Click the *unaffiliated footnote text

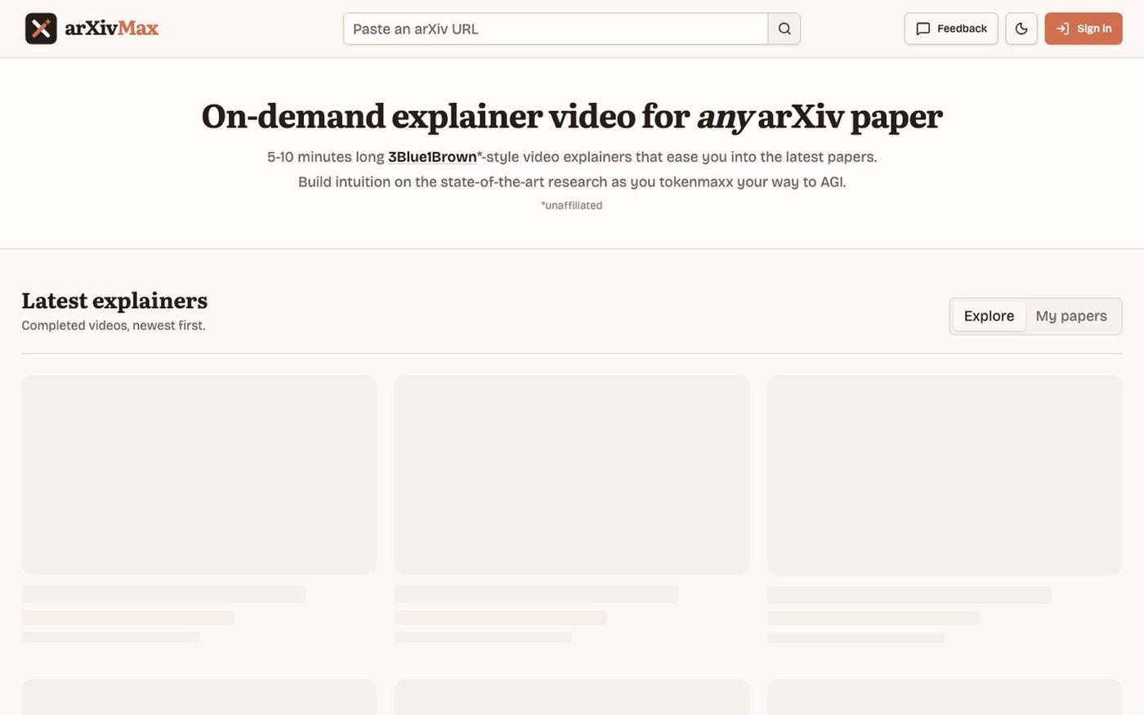[572, 205]
